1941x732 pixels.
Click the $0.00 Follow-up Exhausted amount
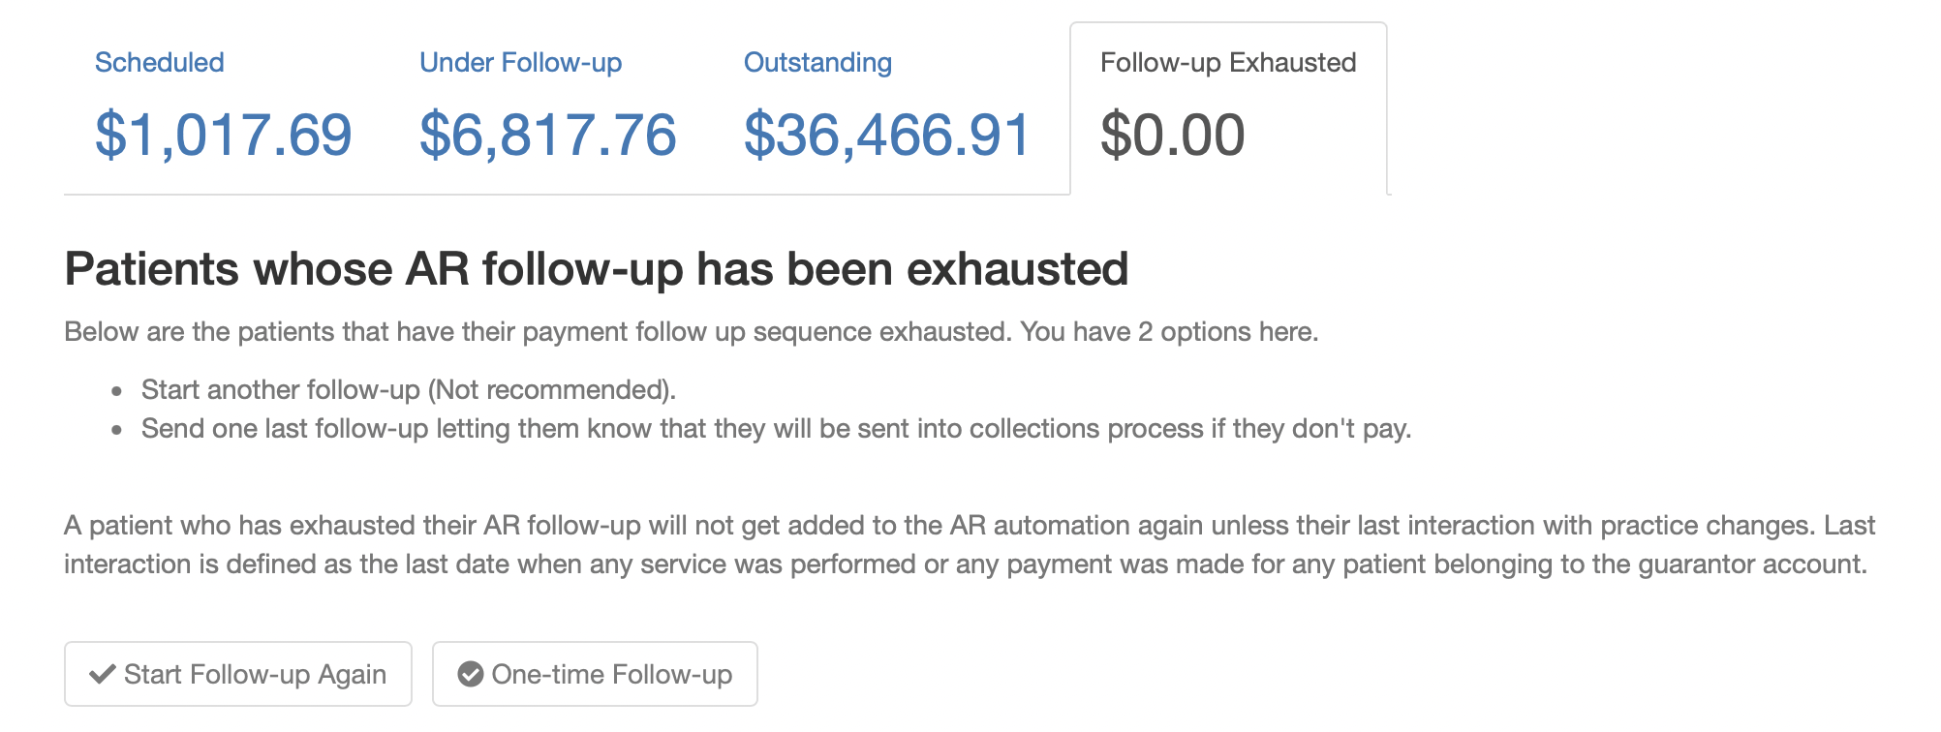click(x=1172, y=135)
